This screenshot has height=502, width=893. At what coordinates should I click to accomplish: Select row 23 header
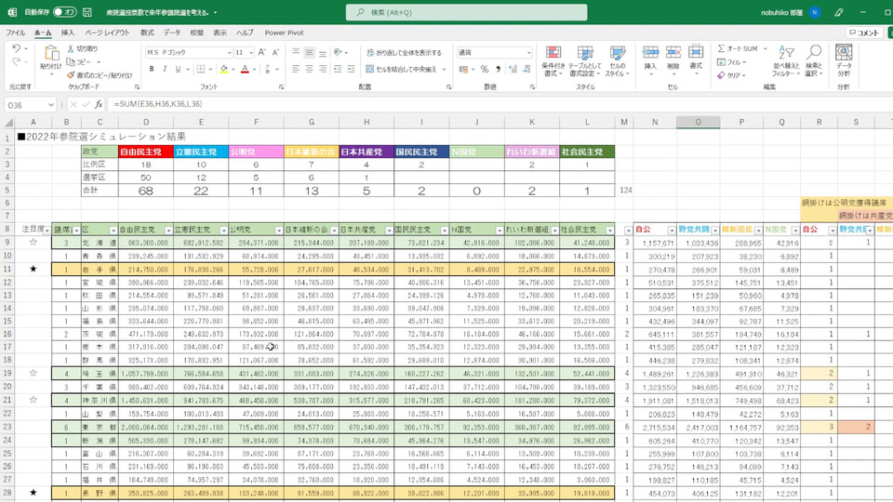7,427
